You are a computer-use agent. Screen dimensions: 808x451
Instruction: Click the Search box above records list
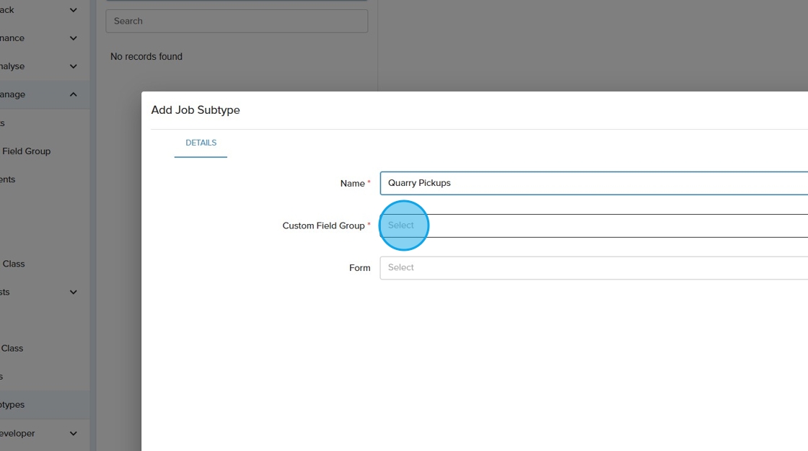point(237,21)
